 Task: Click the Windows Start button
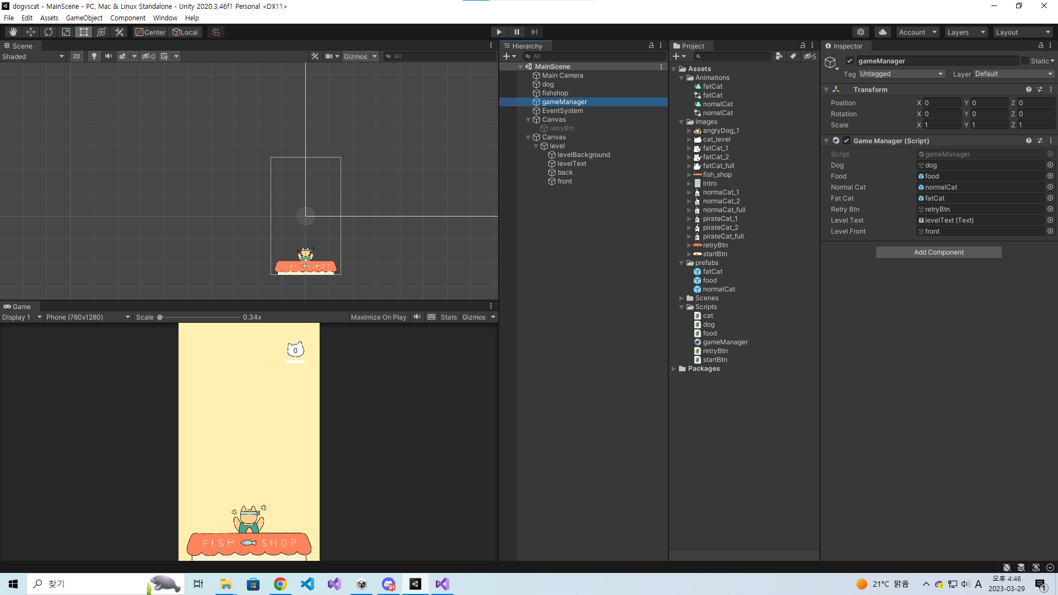[x=13, y=584]
